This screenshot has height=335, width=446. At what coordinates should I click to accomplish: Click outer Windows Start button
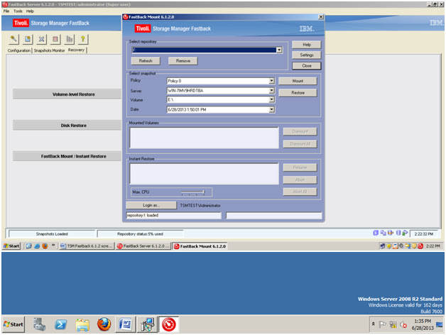pos(13,324)
